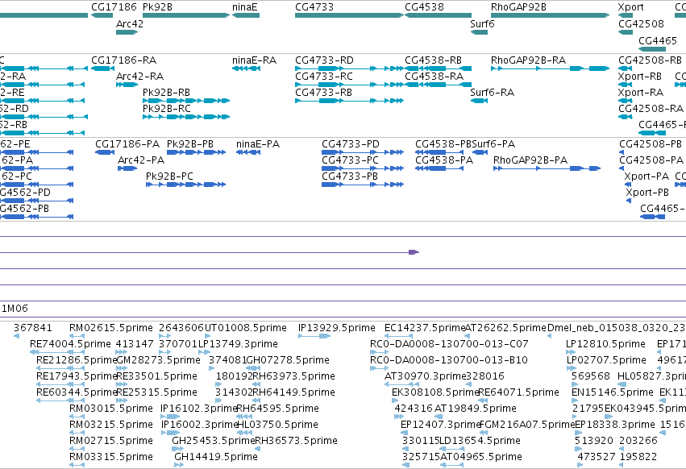Click the Pk92B gene label
This screenshot has height=469, width=686.
click(x=157, y=7)
